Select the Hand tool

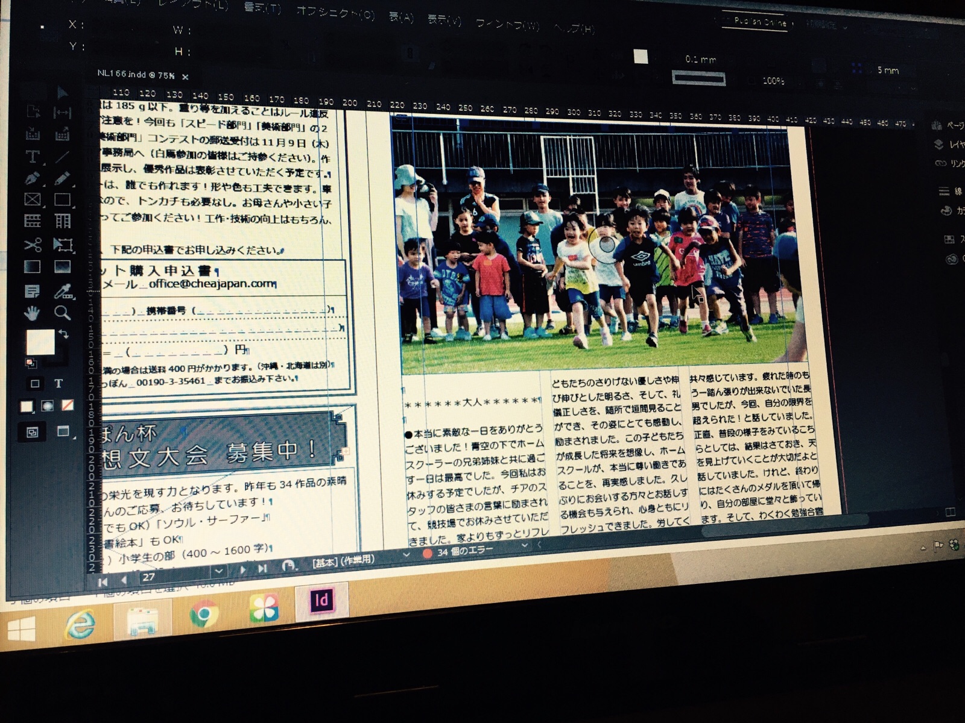click(x=31, y=313)
